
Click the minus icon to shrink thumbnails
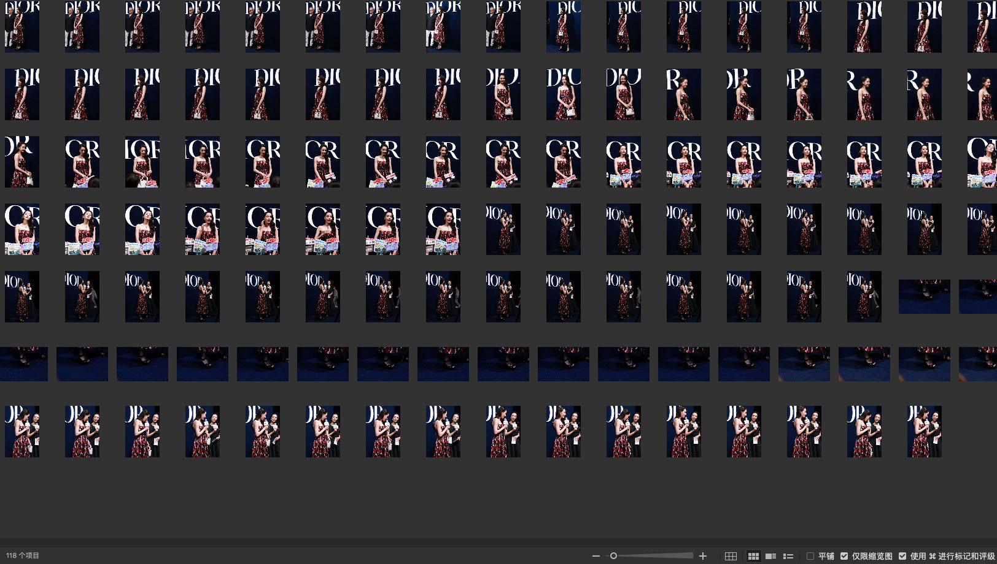[x=595, y=556]
